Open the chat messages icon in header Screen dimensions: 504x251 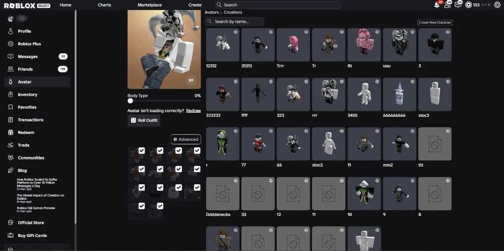(x=458, y=5)
